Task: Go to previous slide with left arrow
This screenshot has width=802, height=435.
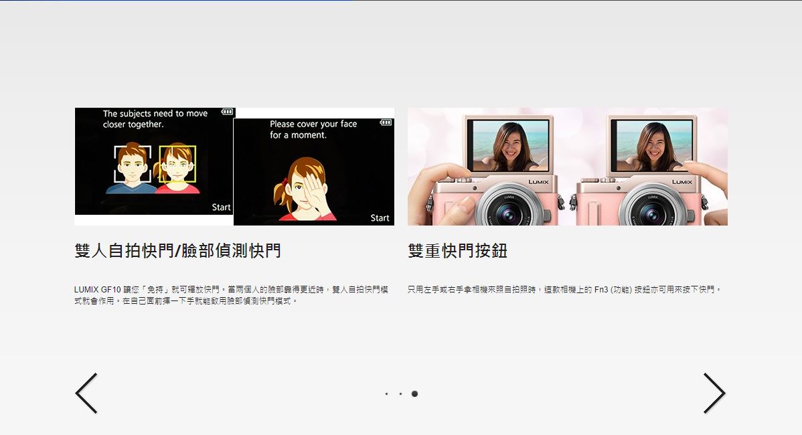Action: tap(86, 393)
